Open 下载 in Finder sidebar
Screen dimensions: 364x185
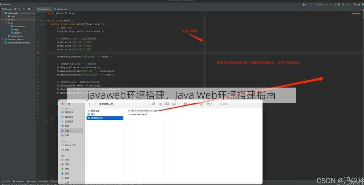click(72, 135)
